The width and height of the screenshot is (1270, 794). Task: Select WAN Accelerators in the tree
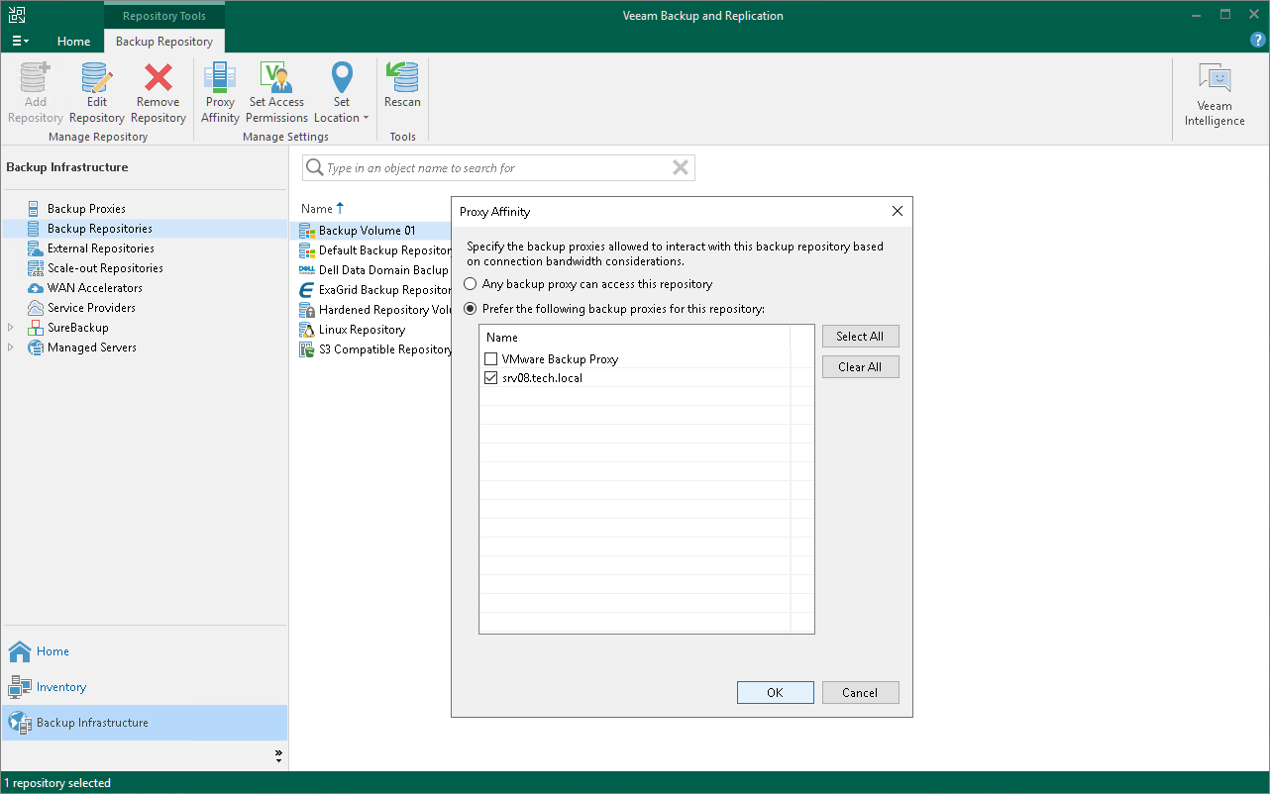[94, 288]
